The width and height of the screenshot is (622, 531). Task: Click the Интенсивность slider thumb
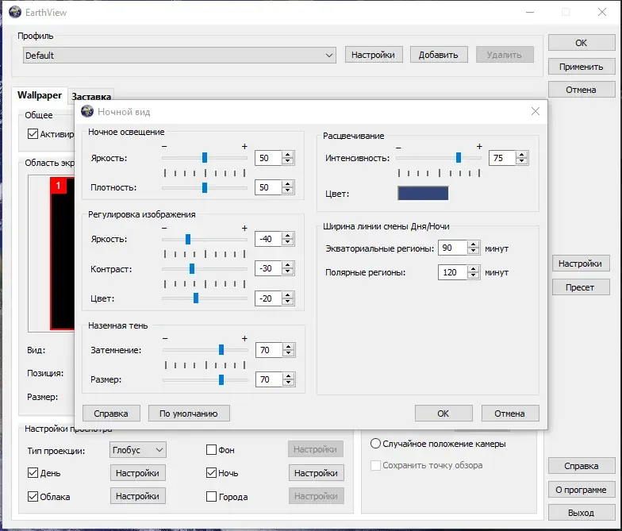[x=459, y=157]
